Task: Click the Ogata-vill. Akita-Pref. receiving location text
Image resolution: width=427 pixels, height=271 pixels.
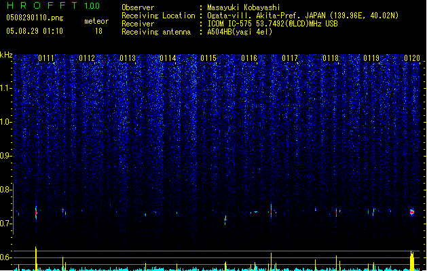Action: (303, 16)
